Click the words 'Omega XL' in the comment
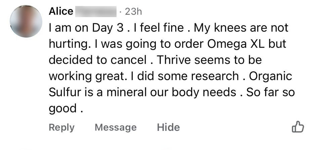Image resolution: width=311 pixels, height=150 pixels. pyautogui.click(x=236, y=44)
